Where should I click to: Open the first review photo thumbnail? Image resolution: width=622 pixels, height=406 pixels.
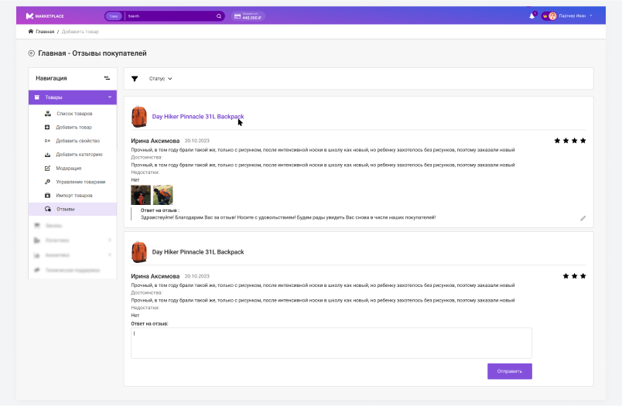tap(141, 195)
